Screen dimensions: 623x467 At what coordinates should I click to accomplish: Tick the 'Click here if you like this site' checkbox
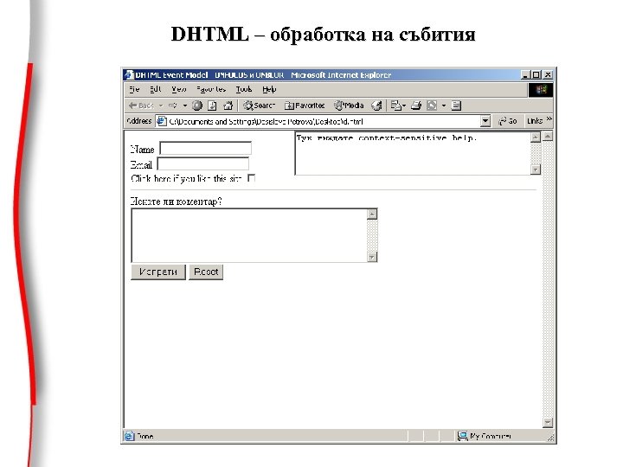point(251,178)
